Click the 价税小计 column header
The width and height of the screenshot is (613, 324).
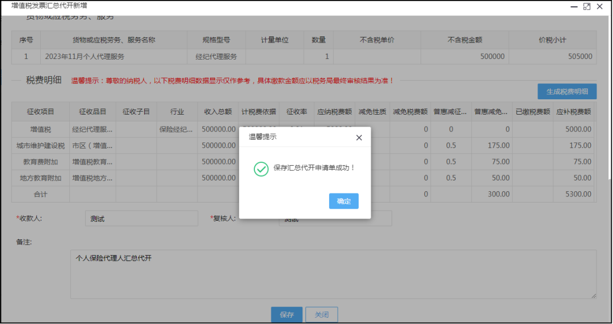(x=552, y=40)
